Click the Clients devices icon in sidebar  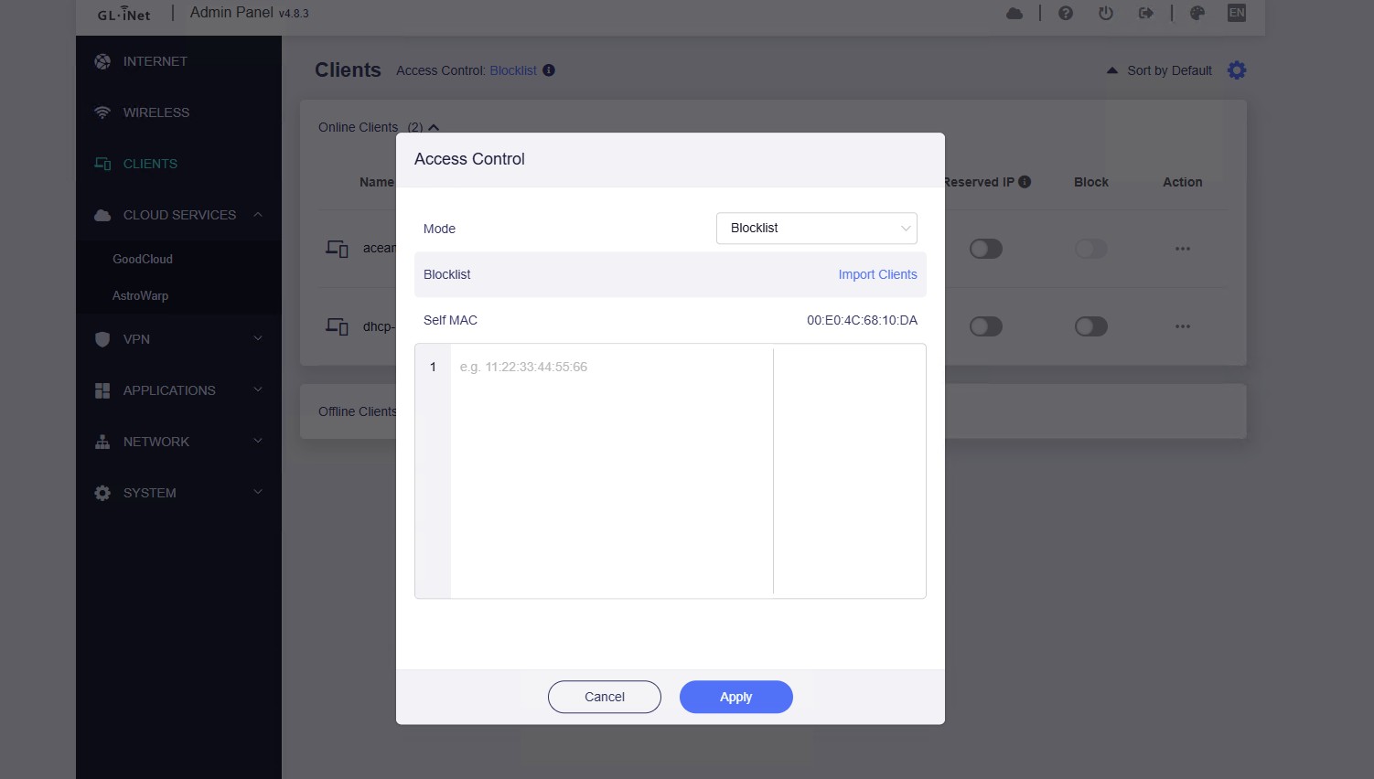102,164
